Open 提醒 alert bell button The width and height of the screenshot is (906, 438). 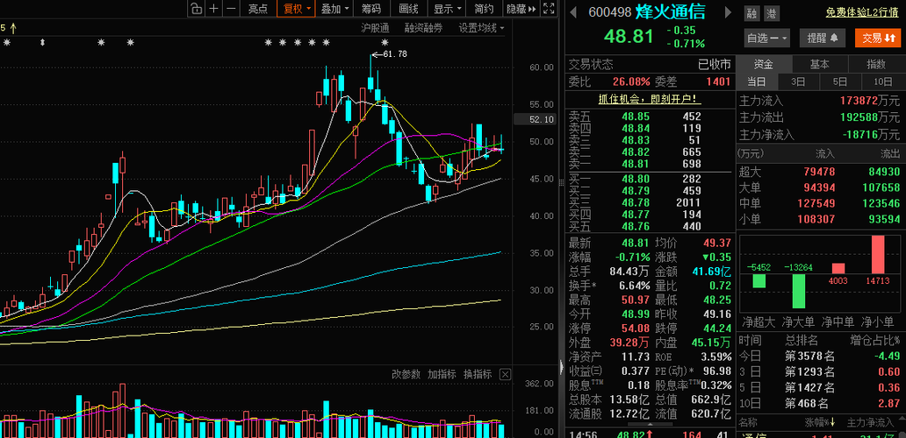(823, 38)
